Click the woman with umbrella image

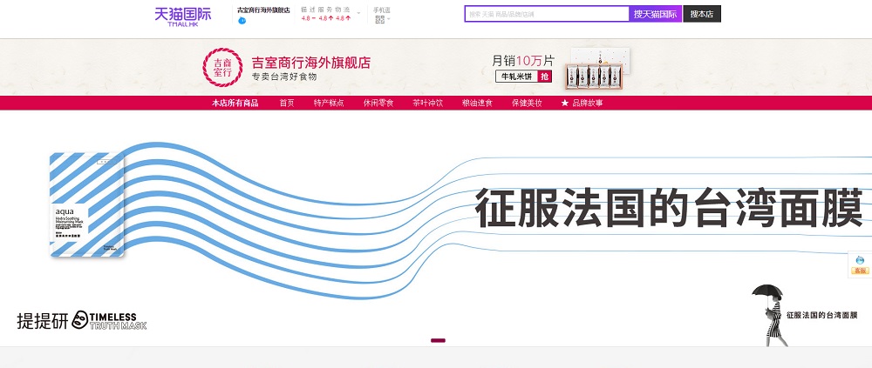point(771,315)
